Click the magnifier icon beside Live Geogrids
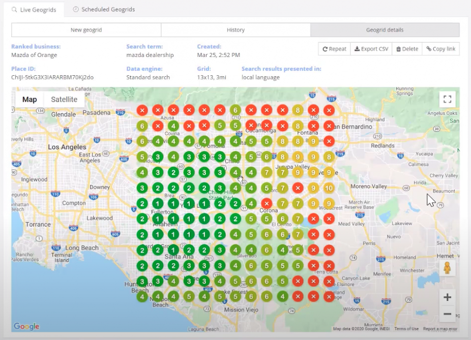This screenshot has height=340, width=471. click(x=13, y=9)
